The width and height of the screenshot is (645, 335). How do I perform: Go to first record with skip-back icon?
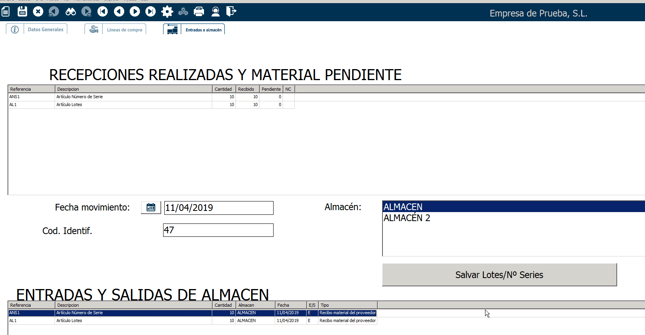pos(103,11)
